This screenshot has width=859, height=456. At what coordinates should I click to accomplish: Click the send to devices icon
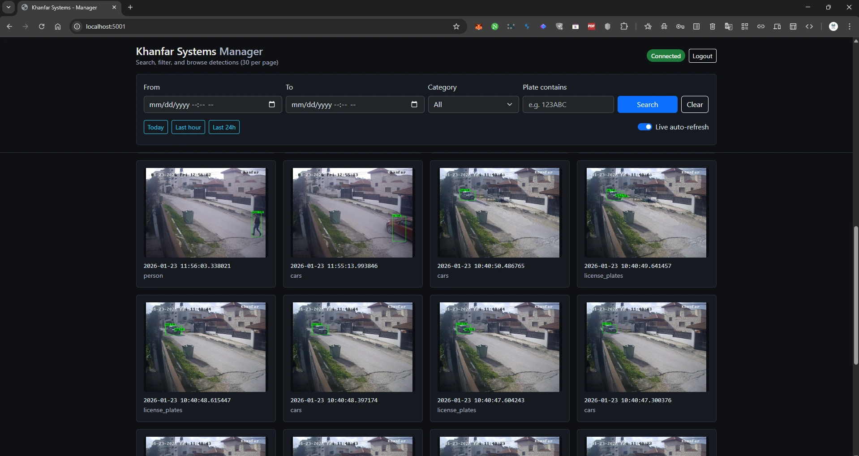pos(777,26)
